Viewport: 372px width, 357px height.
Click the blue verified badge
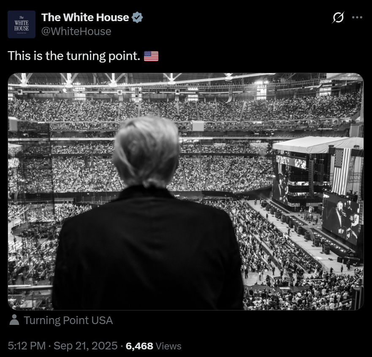pos(137,18)
